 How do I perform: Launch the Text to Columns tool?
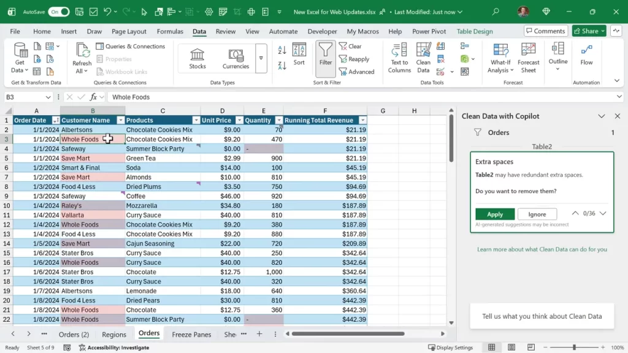coord(399,58)
